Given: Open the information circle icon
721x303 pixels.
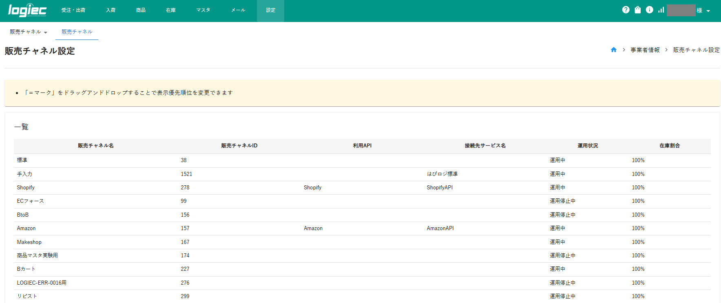Looking at the screenshot, I should click(649, 10).
